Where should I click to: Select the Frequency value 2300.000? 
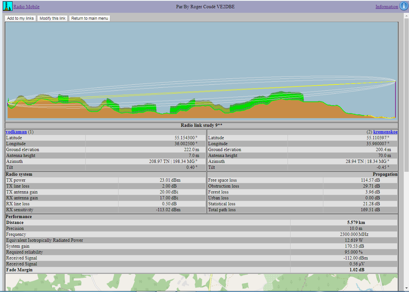click(x=349, y=234)
